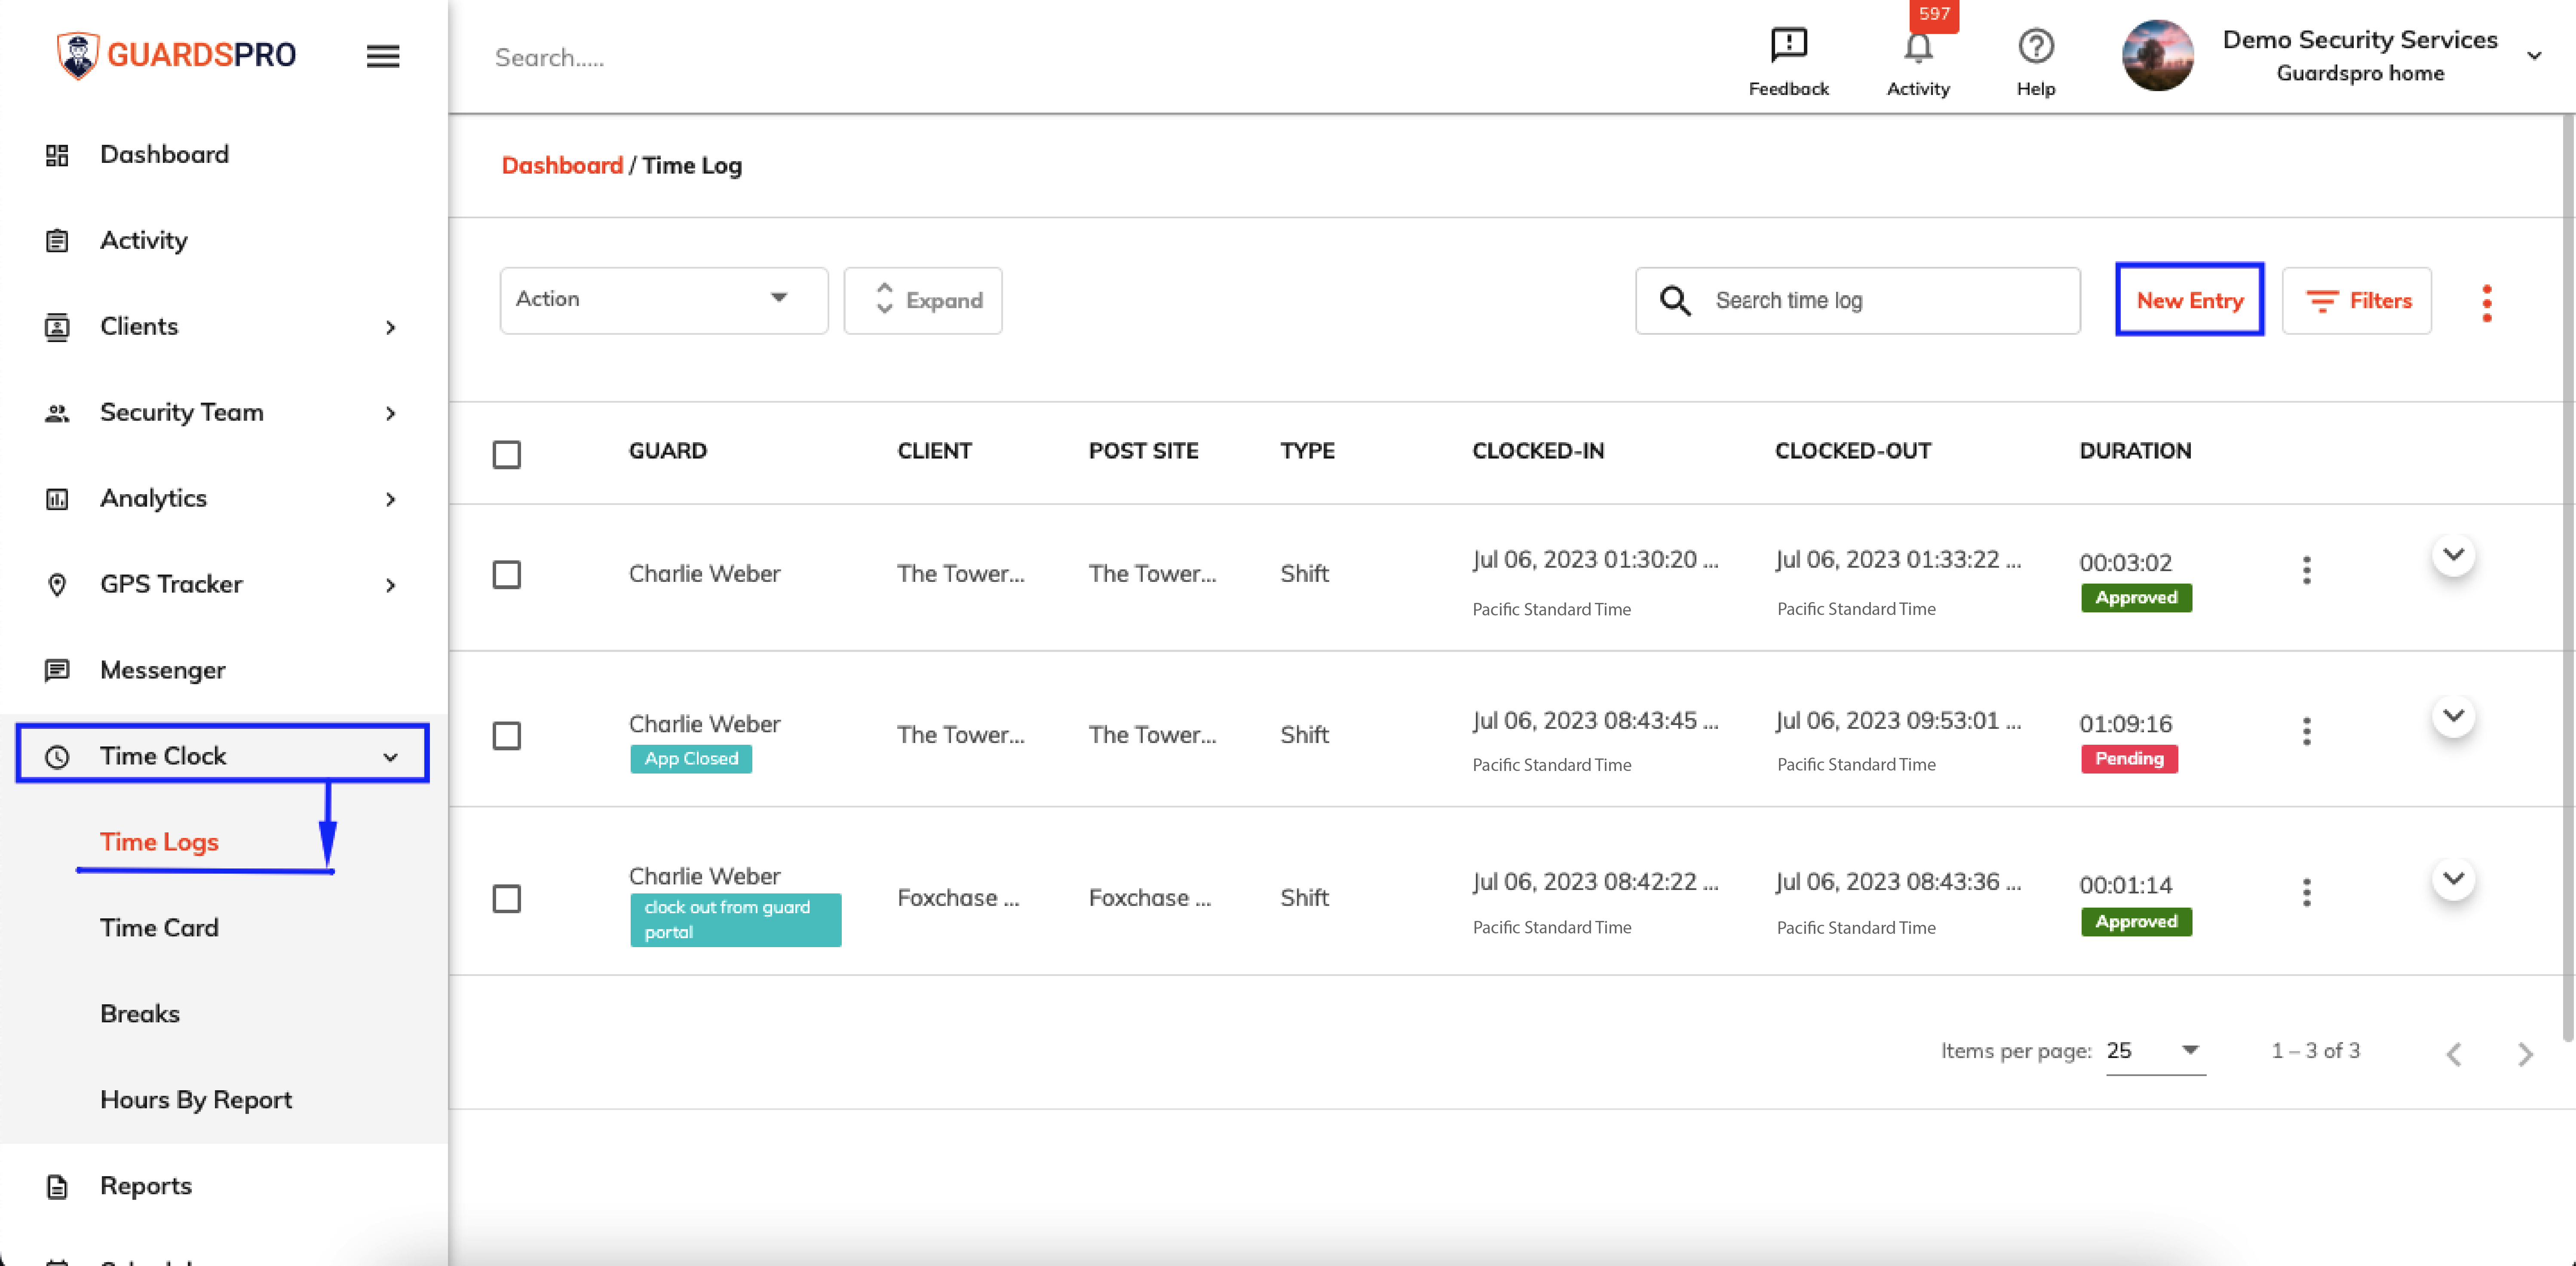Open row menu for 00:03:02 entry

2306,571
